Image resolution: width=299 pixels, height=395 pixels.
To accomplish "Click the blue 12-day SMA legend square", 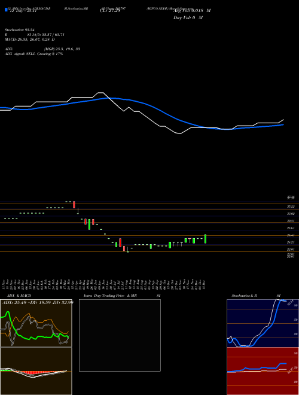I will [x=7, y=10].
